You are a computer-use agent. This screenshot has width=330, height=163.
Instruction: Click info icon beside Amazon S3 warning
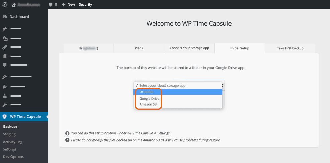click(67, 140)
